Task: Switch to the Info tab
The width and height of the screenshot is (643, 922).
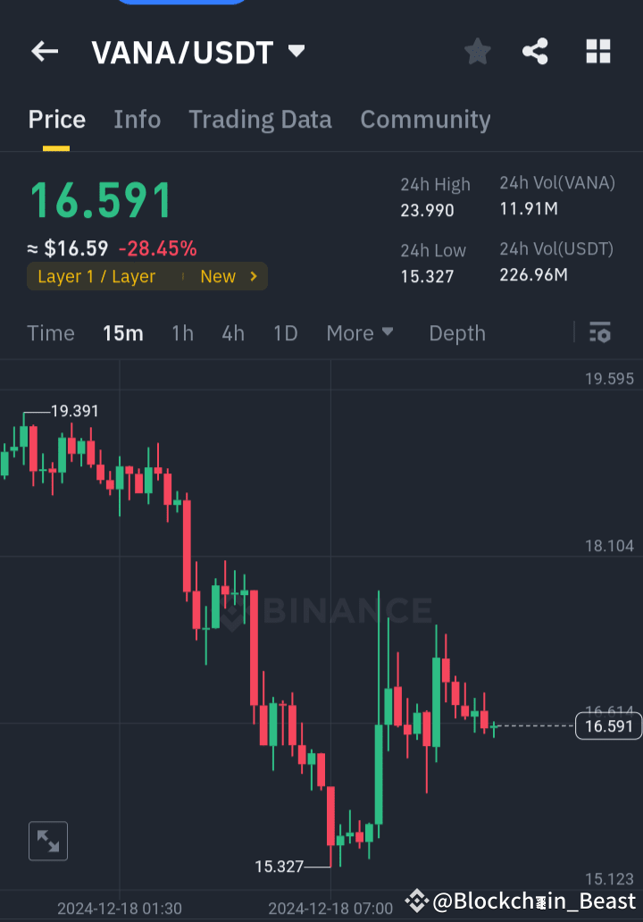Action: coord(137,119)
